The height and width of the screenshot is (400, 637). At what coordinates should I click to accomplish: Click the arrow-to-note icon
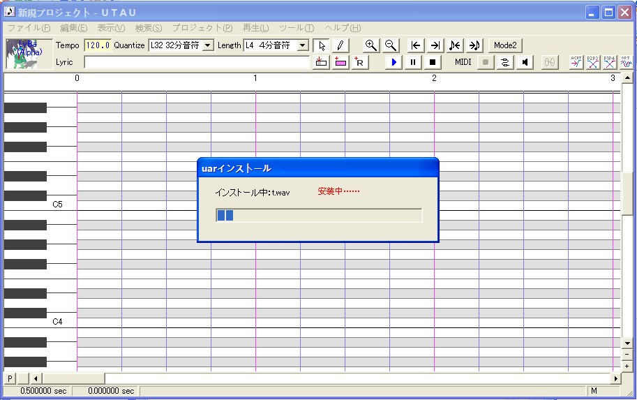474,45
